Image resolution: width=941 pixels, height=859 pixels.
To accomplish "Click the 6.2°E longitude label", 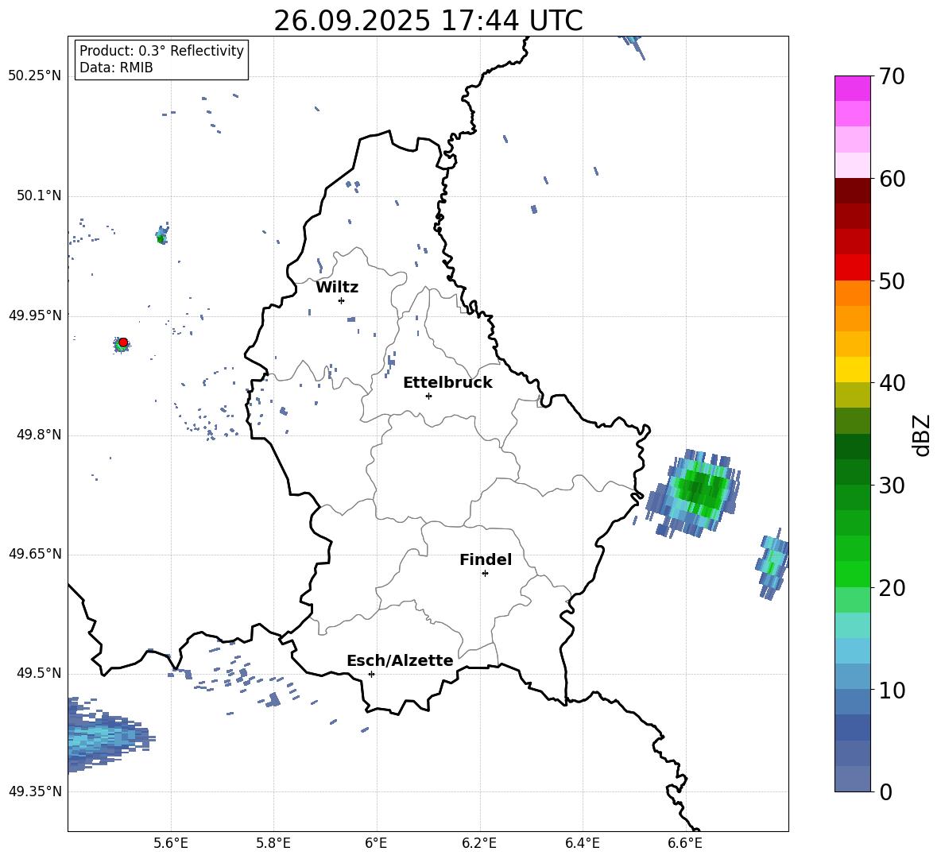I will 479,843.
